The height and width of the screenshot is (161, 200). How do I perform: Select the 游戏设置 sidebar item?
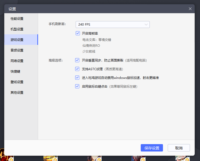pos(17,40)
